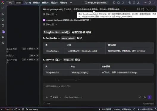This screenshot has width=157, height=111.
Task: Click the mogu_blog_v2 search box in title bar
Action: point(96,3)
